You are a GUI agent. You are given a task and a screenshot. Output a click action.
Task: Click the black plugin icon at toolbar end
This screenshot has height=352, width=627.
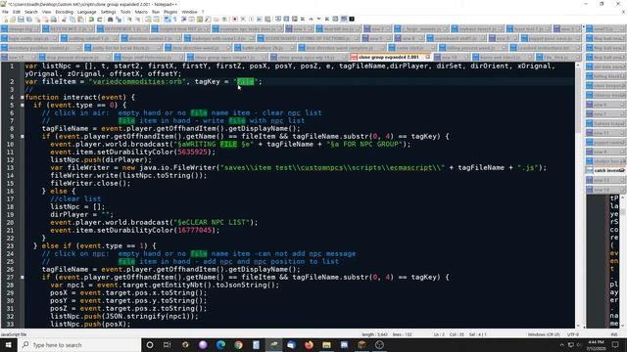point(352,20)
